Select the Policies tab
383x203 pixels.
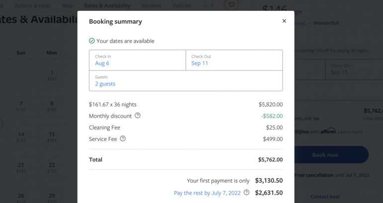182,6
